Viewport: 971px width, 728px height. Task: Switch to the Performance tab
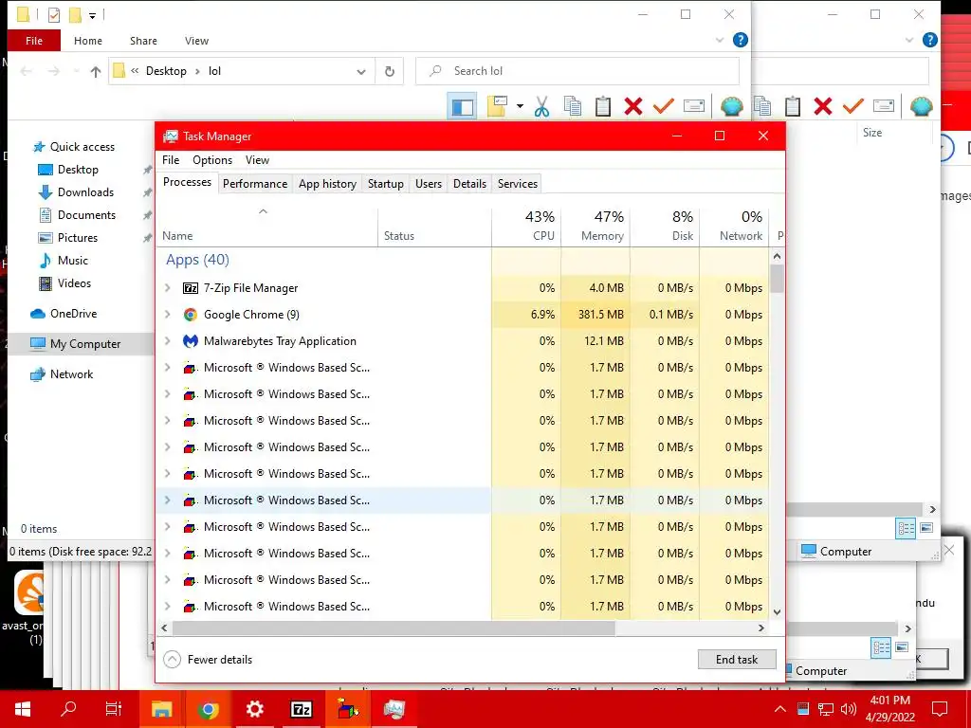click(255, 184)
